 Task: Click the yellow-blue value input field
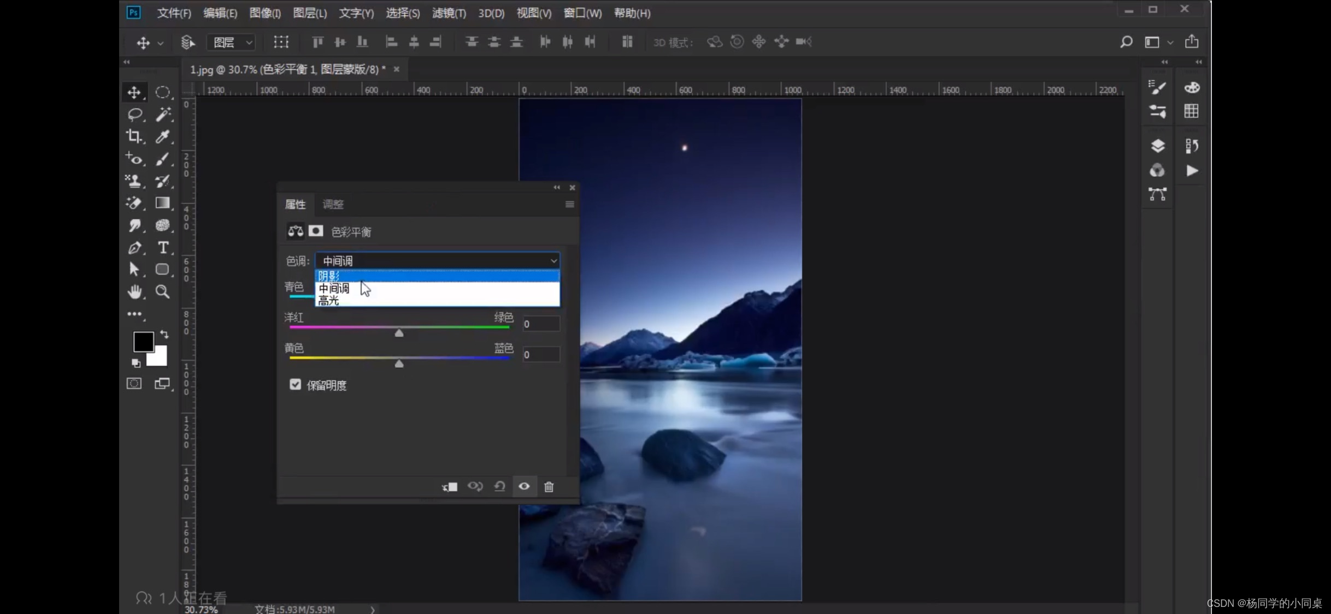[541, 355]
